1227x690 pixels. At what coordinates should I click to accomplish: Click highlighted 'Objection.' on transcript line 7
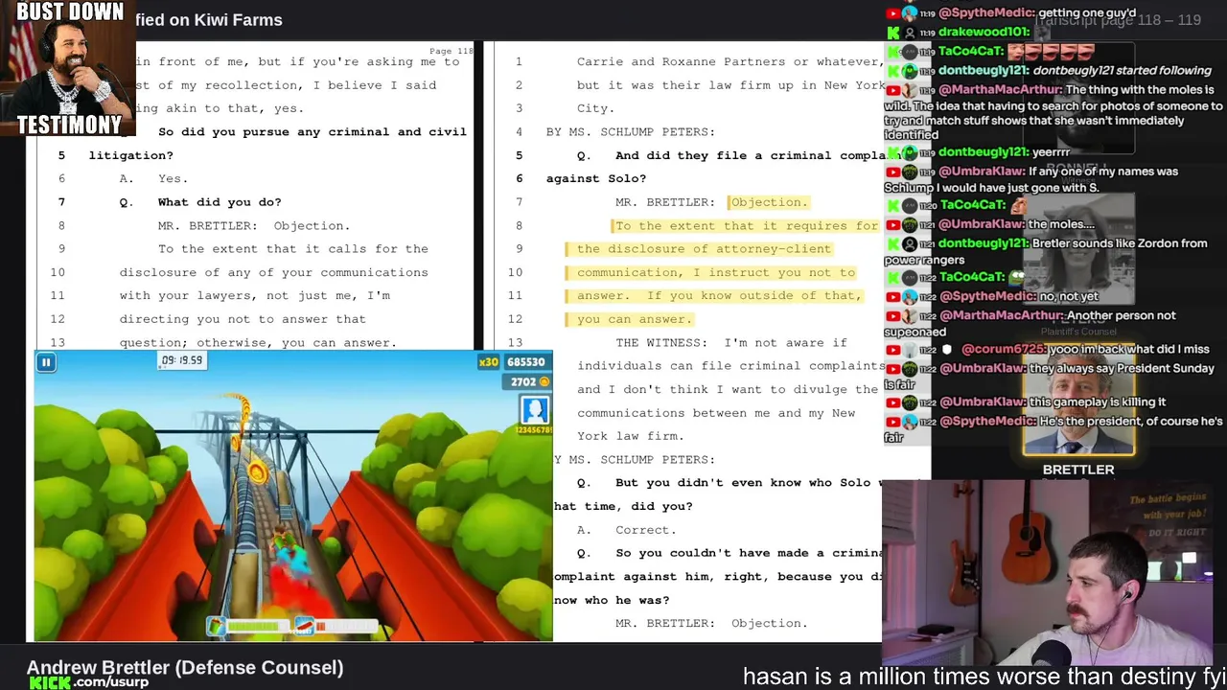click(x=769, y=202)
